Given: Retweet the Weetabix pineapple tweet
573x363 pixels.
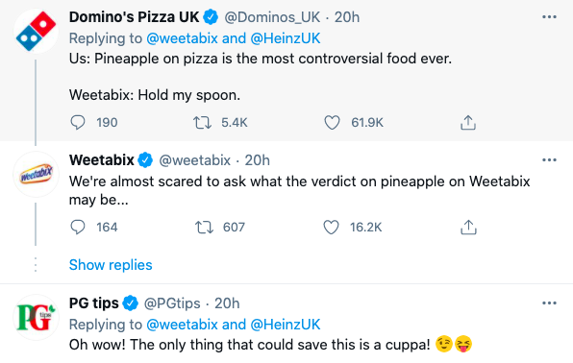Looking at the screenshot, I should (204, 228).
